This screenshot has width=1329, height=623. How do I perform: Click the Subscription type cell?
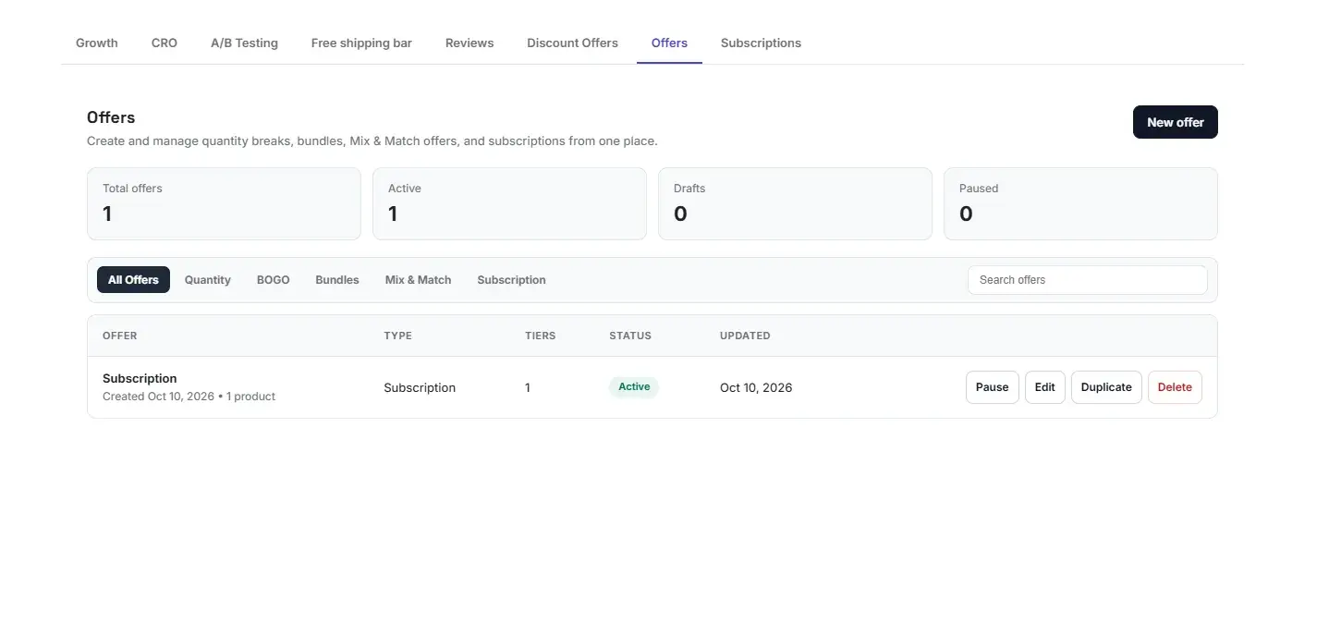420,387
